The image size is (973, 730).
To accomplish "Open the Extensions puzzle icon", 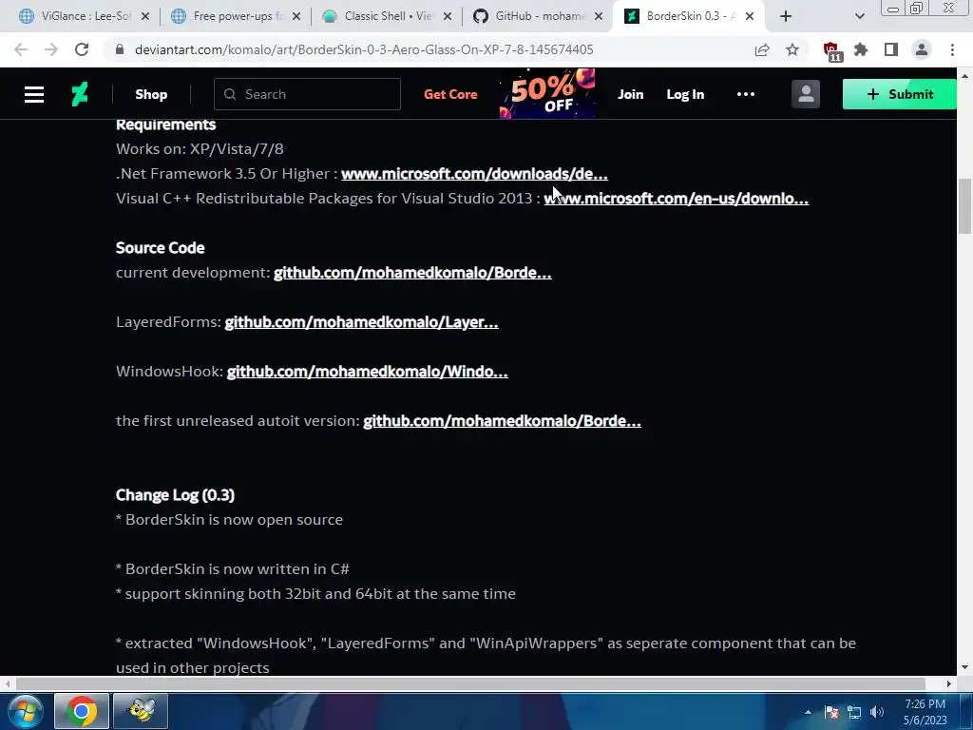I will [x=861, y=49].
